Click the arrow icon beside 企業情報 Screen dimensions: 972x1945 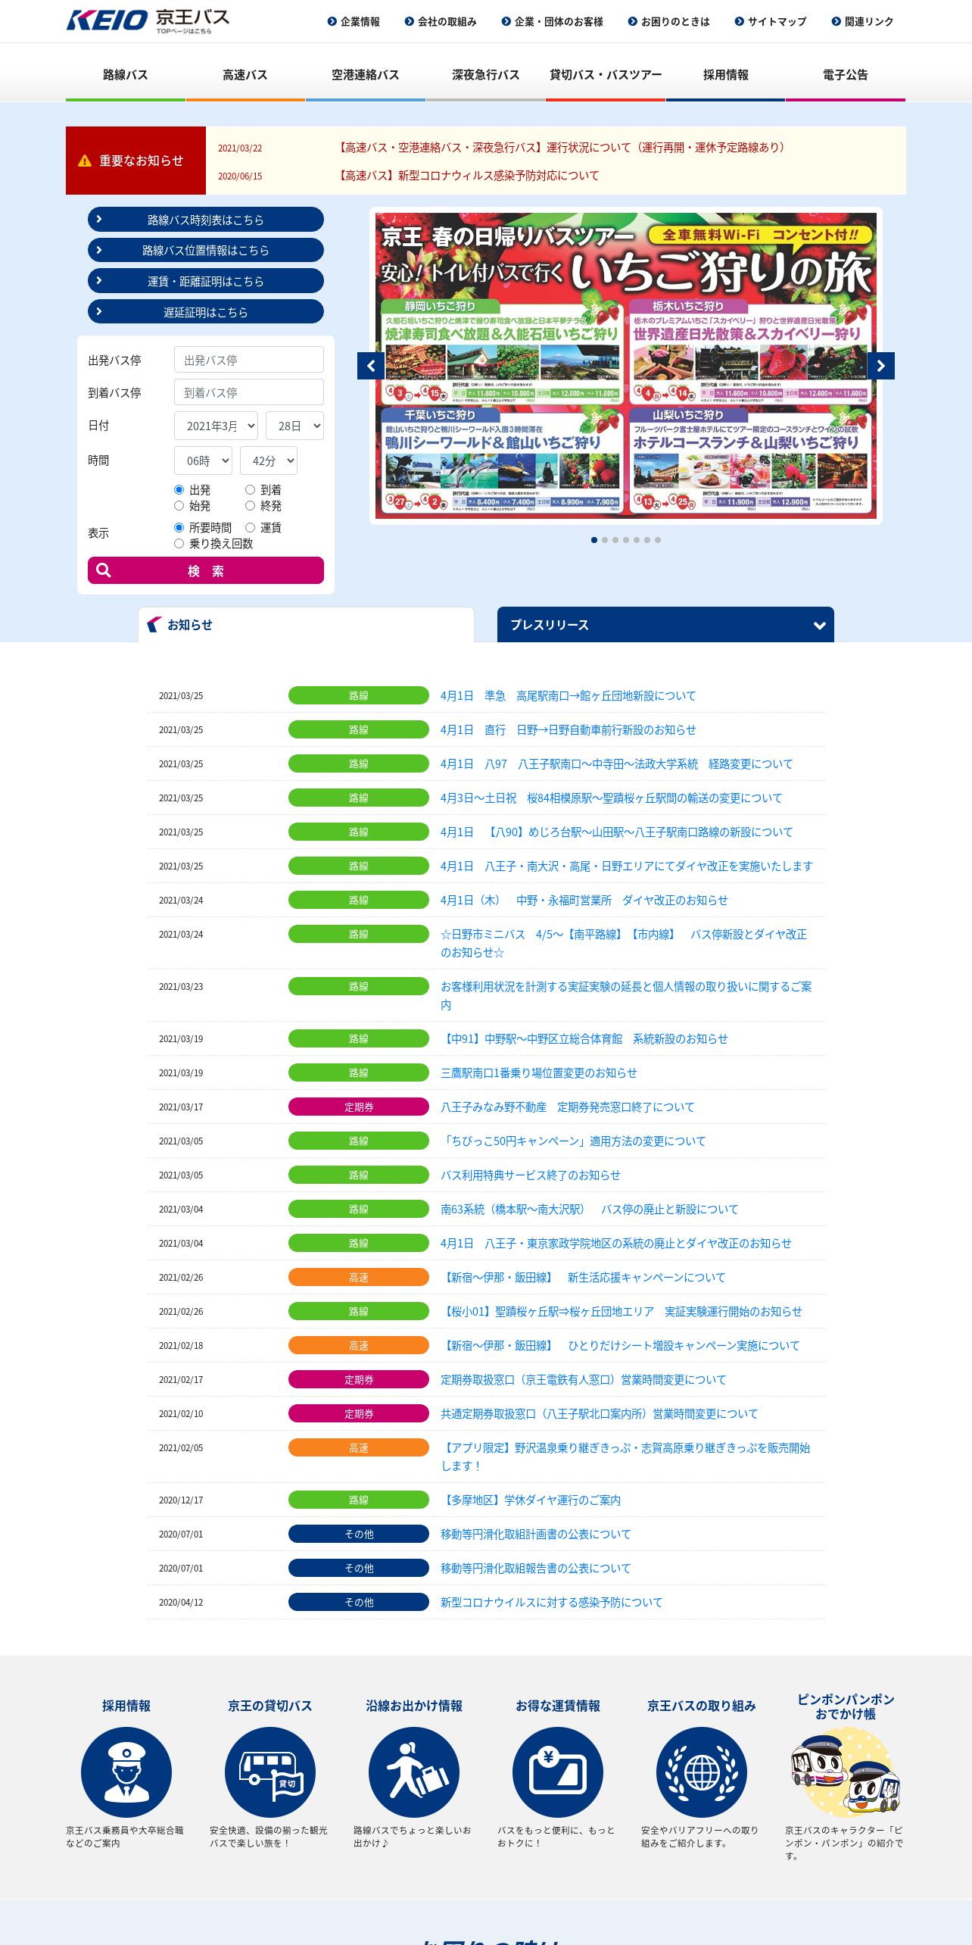332,21
